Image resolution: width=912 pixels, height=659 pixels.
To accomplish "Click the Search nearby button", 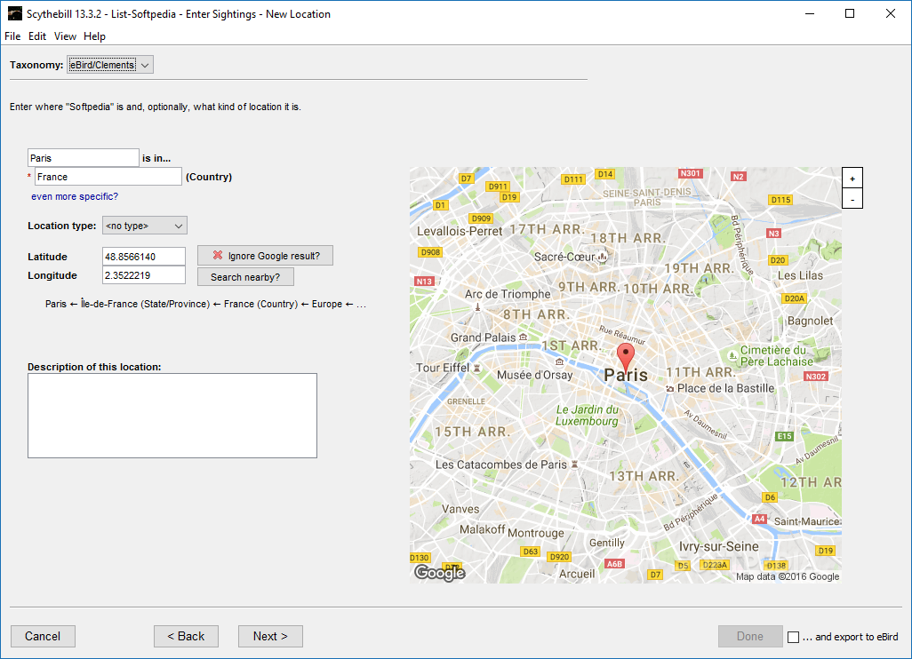I will (x=245, y=276).
